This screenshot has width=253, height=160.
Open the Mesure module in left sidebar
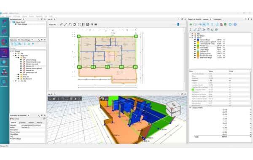tap(4, 53)
